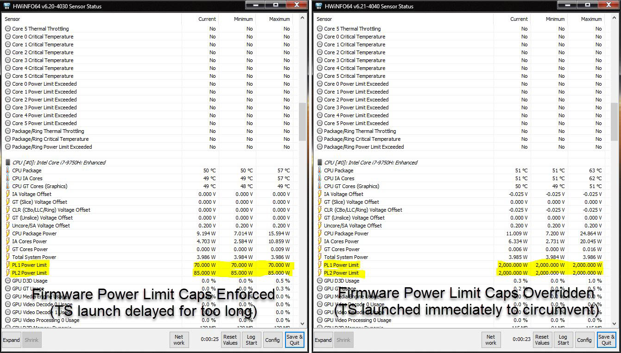Image resolution: width=621 pixels, height=353 pixels.
Task: Click the circle icon beside Core 0 Critical Temperature in v6.20 window
Action: click(7, 37)
